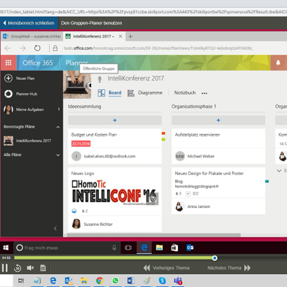Expand the Alle Pläne section
287x287 pixels.
click(58, 155)
